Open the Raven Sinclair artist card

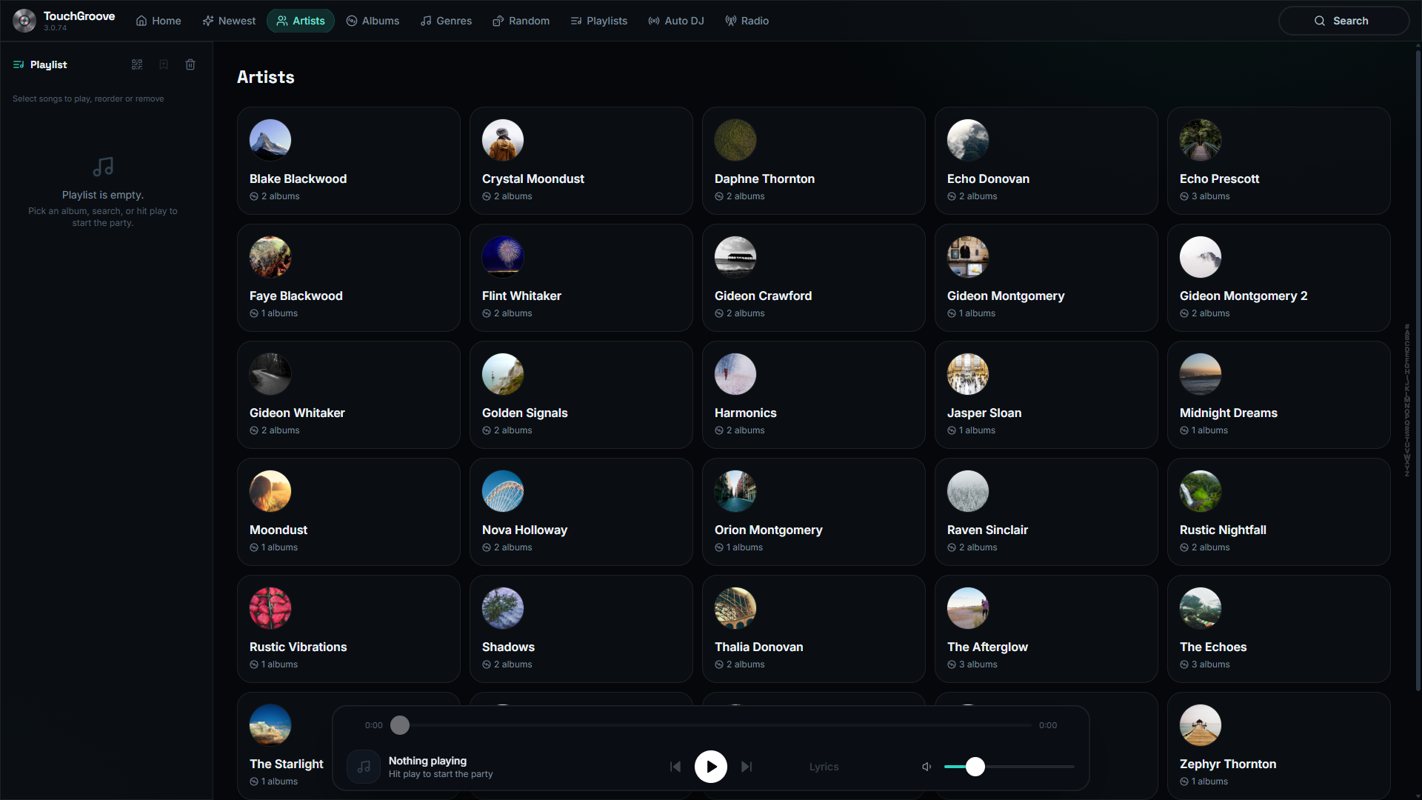coord(1047,512)
